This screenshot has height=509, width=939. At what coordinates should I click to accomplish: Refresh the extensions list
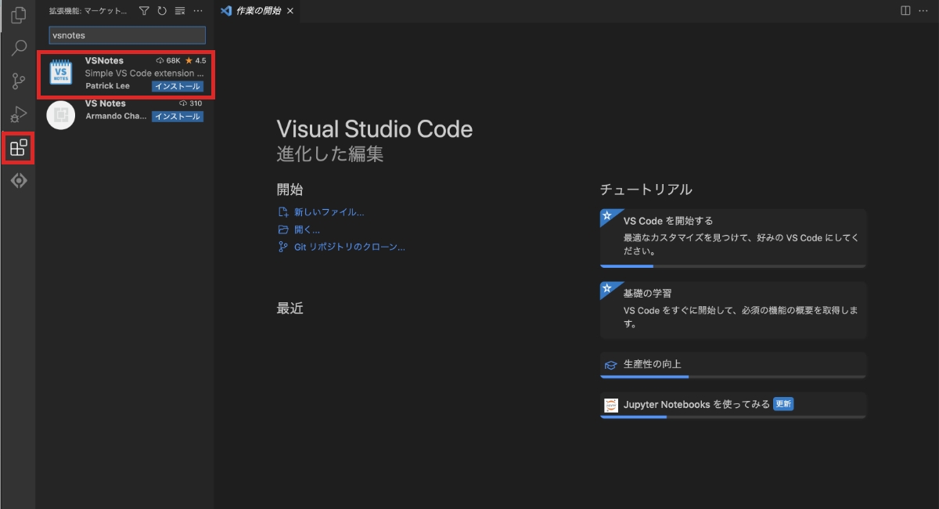coord(162,11)
